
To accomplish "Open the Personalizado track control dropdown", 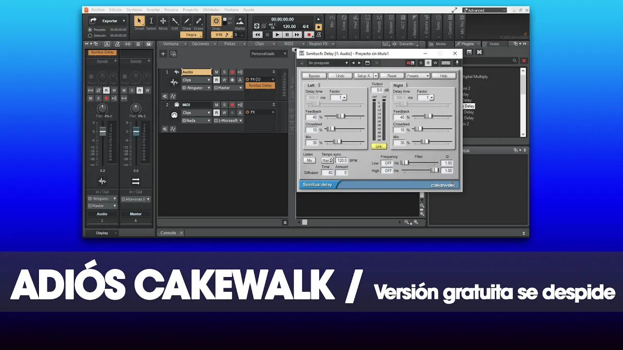I will point(269,53).
